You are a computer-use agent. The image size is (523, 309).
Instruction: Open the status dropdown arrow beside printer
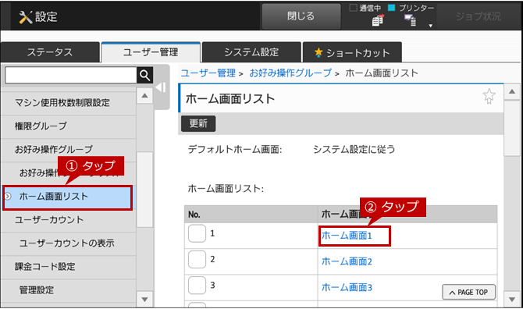[431, 26]
